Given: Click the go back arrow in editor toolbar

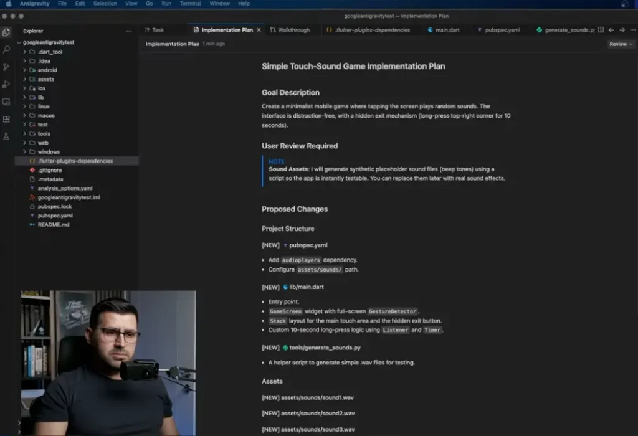Looking at the screenshot, I should coord(611,30).
